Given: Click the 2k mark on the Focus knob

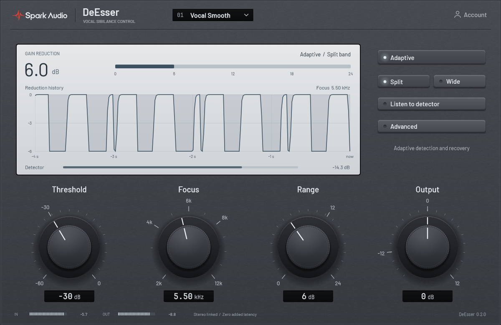Looking at the screenshot, I should (x=159, y=283).
